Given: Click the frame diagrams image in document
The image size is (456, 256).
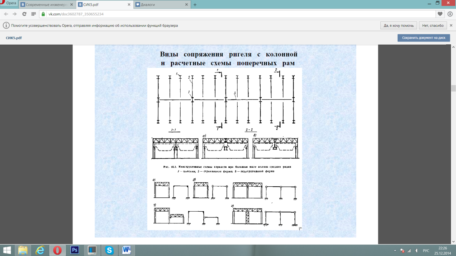Looking at the screenshot, I should 225,149.
